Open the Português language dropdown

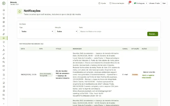click(140, 3)
